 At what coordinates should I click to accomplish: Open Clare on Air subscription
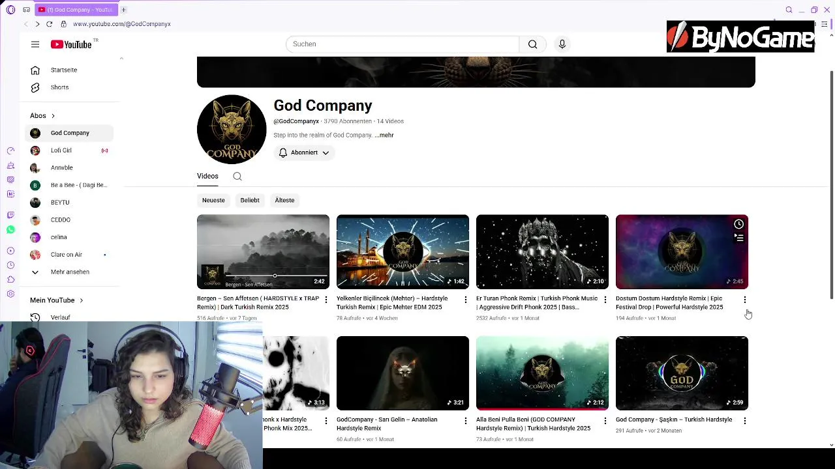[x=70, y=255]
